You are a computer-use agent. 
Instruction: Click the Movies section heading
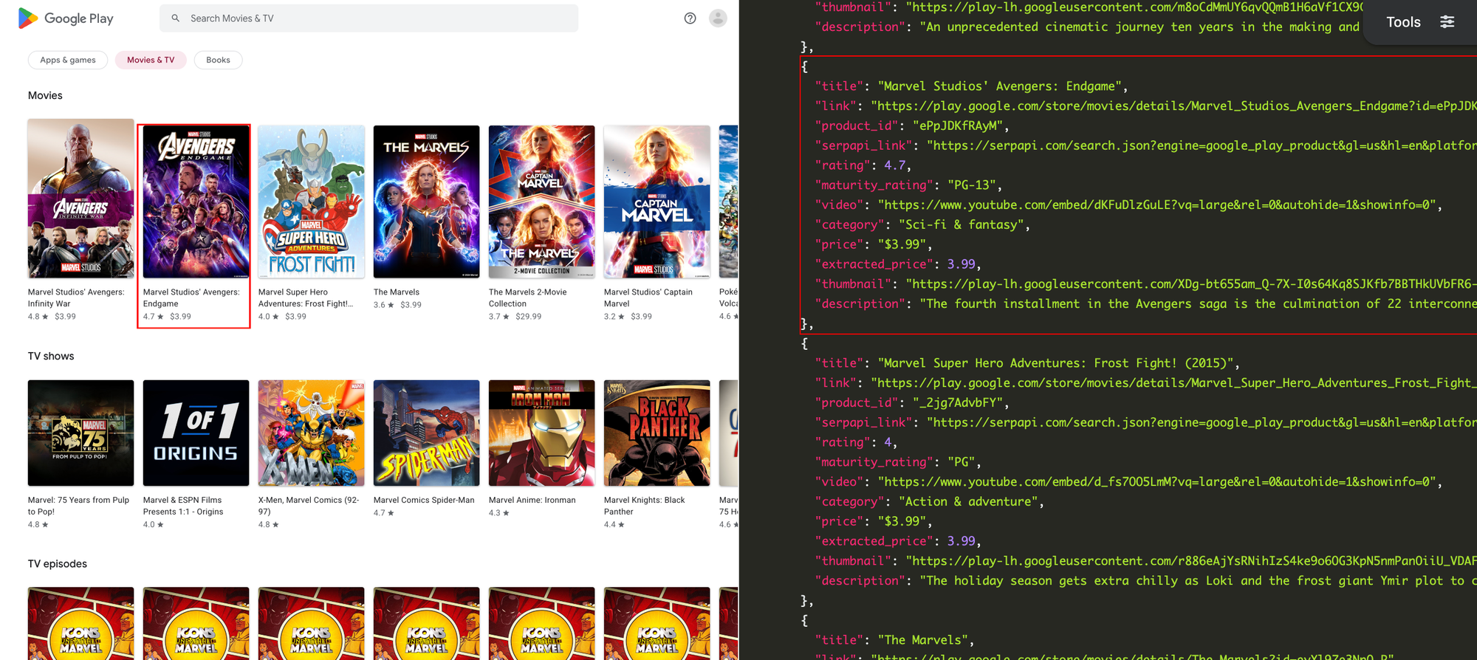(x=45, y=96)
